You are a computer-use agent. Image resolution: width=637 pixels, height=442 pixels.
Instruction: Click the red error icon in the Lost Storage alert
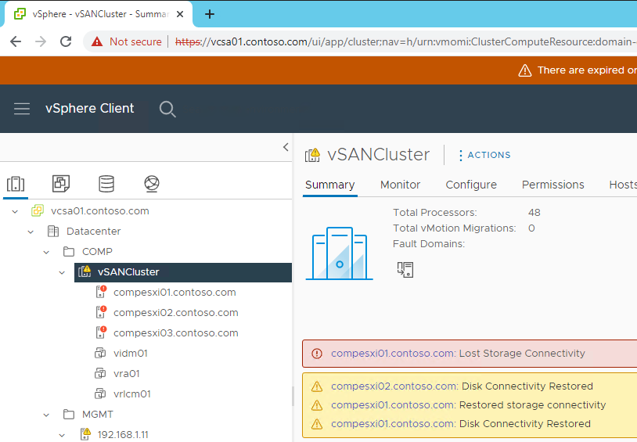coord(317,354)
